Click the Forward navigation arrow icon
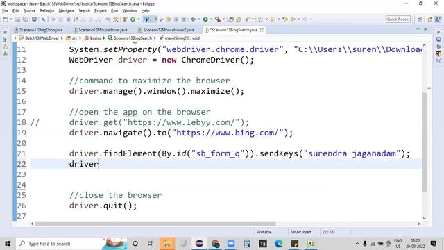Image resolution: width=444 pixels, height=250 pixels. (x=305, y=19)
